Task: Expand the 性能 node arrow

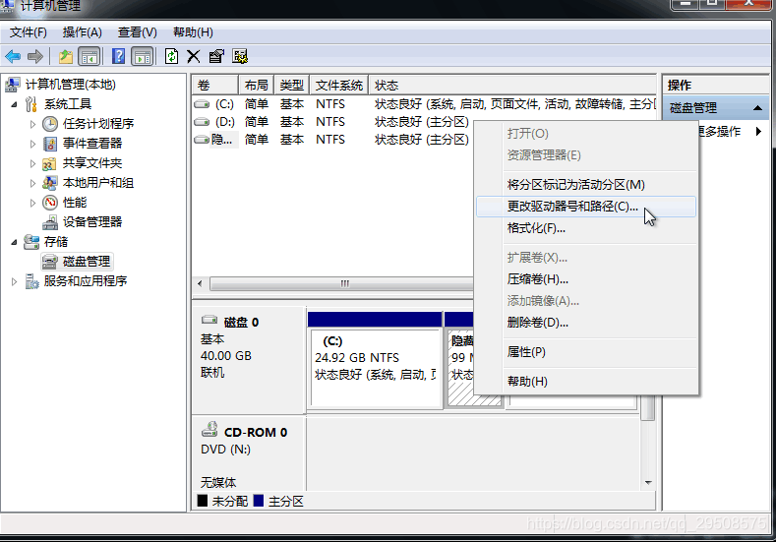Action: click(32, 203)
